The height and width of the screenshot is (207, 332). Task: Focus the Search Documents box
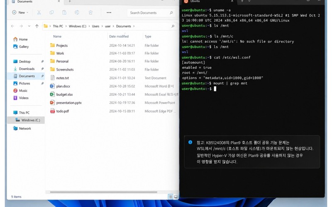click(151, 13)
